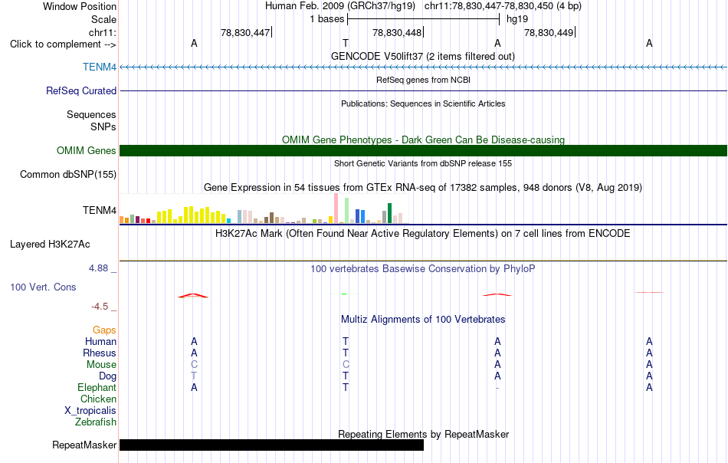This screenshot has height=463, width=728.
Task: Click the 'X_tropicalis' species label
Action: point(90,411)
